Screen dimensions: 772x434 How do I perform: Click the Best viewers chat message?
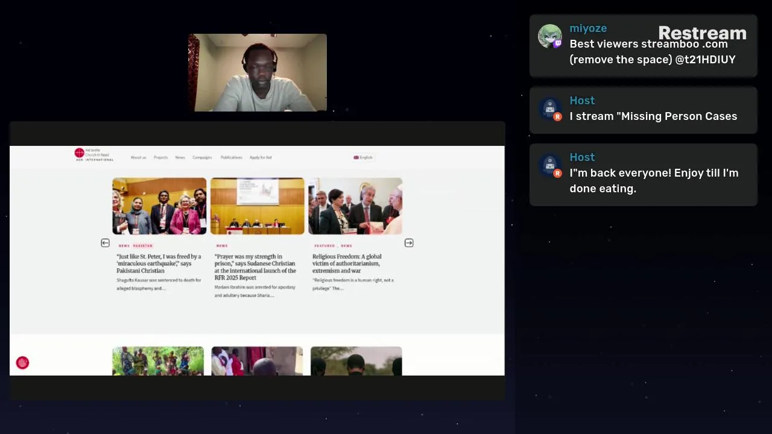coord(653,52)
